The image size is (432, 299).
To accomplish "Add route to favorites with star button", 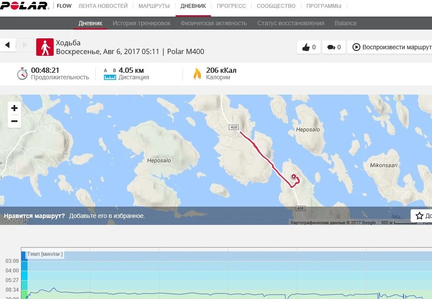I will pos(422,216).
